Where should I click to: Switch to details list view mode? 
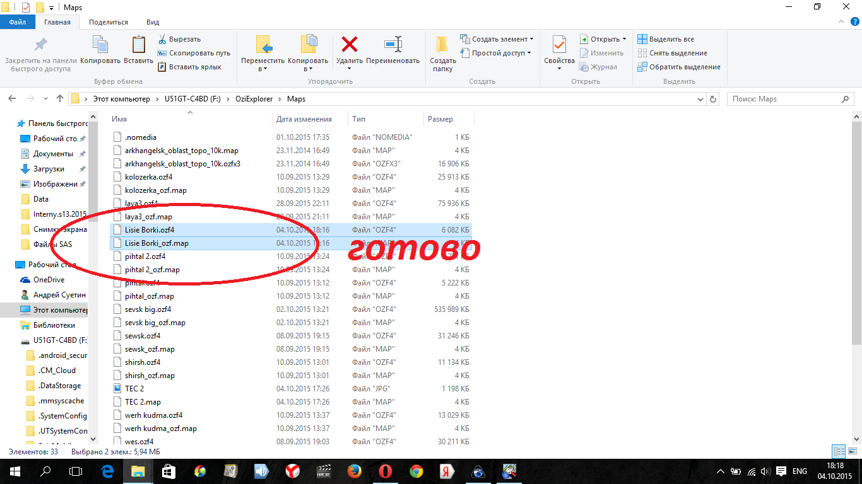coord(839,452)
